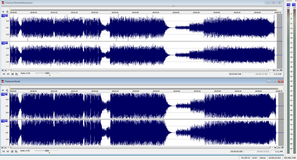Click the selection end field 00:06:33.822
This screenshot has width=297, height=160.
coord(263,151)
